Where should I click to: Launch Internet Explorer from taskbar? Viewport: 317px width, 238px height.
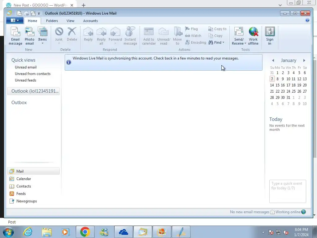pyautogui.click(x=28, y=232)
